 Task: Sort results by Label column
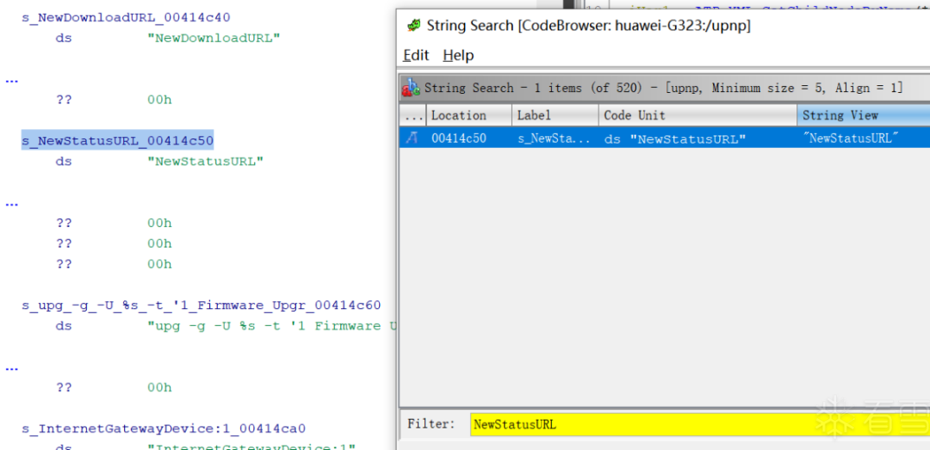point(555,115)
